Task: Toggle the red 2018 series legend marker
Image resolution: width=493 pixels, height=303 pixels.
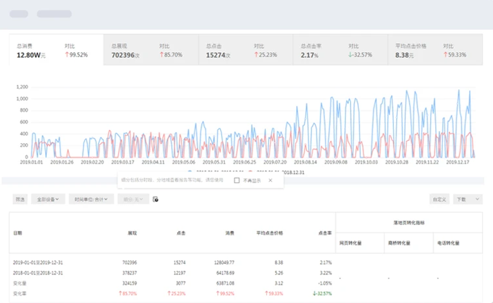Action: (250, 172)
